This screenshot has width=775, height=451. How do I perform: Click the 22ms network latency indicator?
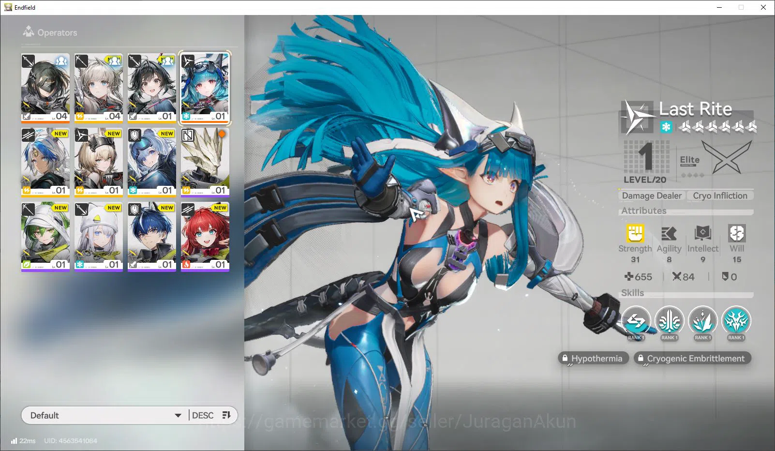[23, 441]
